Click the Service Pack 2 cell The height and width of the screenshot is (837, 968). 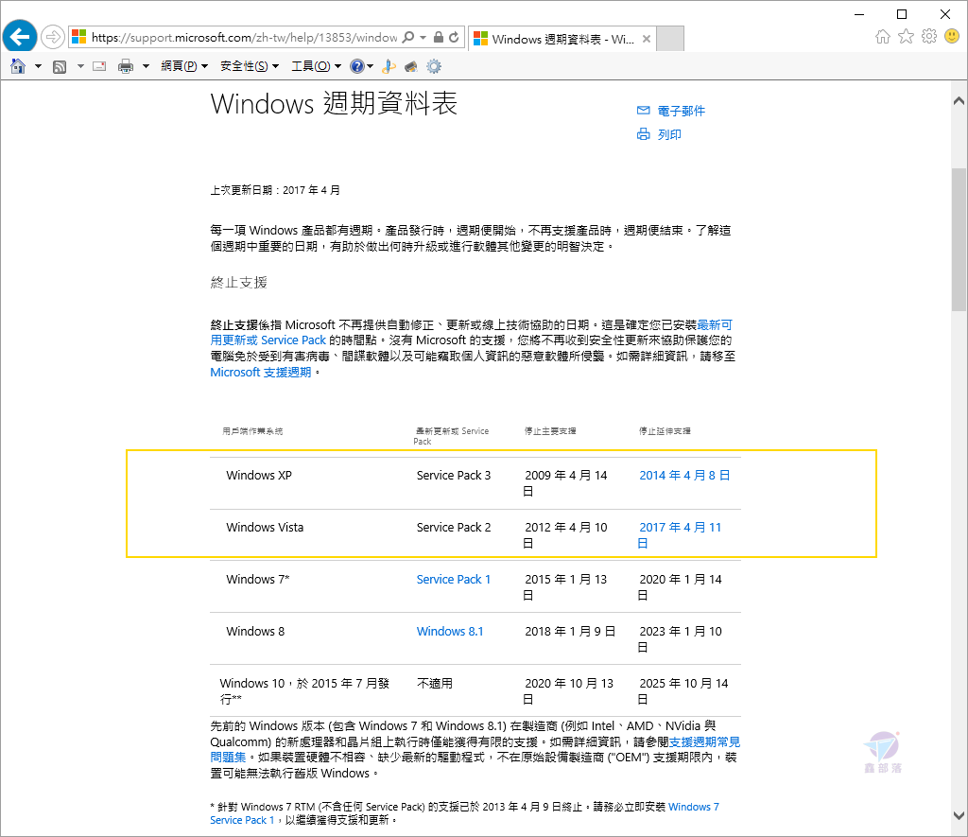(453, 528)
